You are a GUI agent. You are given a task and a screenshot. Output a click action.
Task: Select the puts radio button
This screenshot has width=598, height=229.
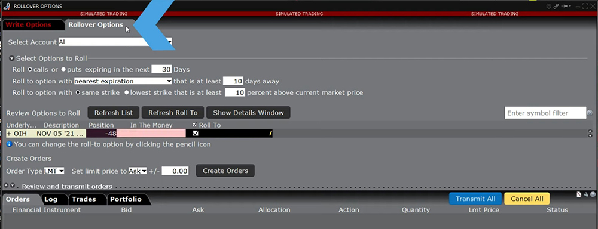click(x=64, y=70)
